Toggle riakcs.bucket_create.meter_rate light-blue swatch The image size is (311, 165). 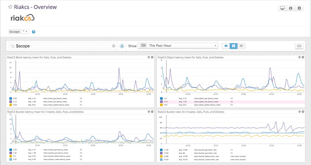coord(161,159)
